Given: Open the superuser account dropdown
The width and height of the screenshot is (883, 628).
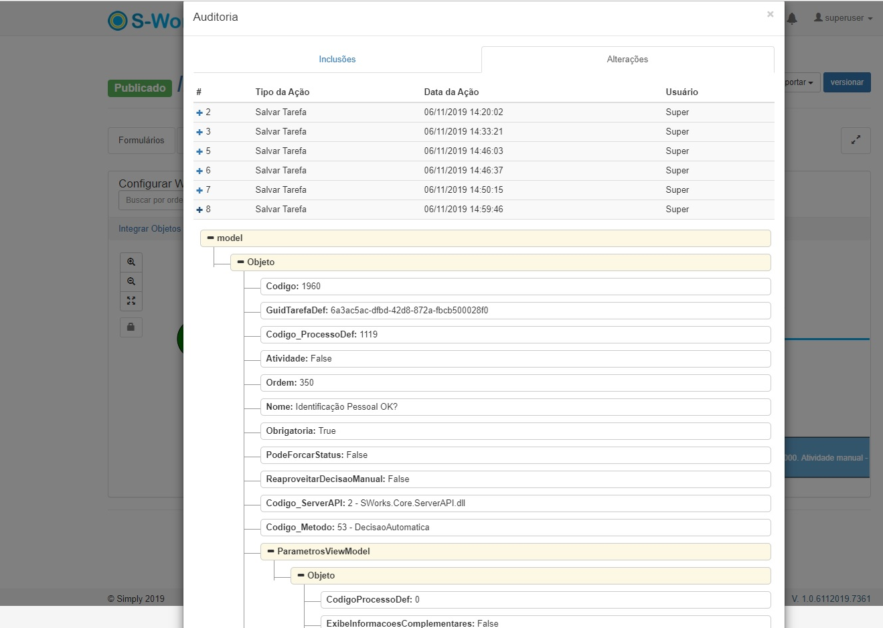Looking at the screenshot, I should tap(843, 18).
